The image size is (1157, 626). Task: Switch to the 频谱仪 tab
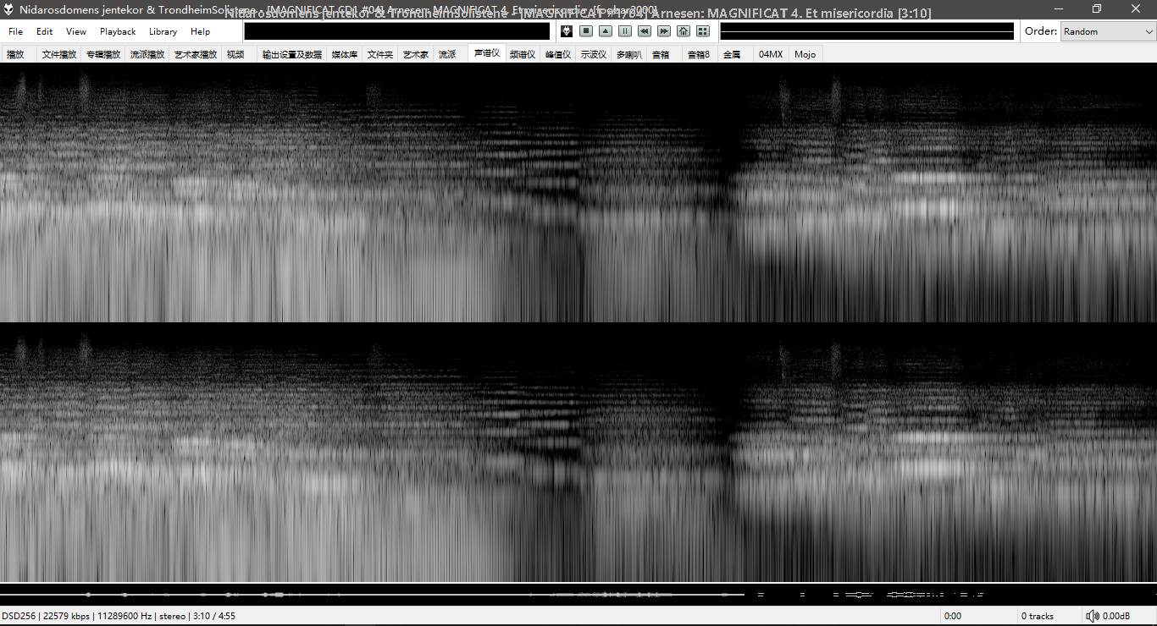(x=523, y=54)
